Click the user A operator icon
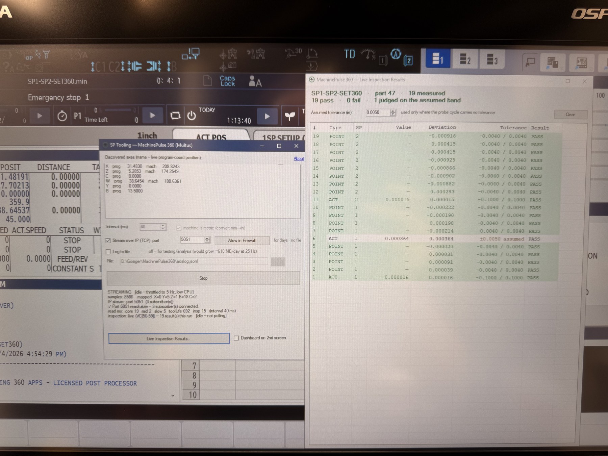The width and height of the screenshot is (608, 456). click(x=255, y=81)
